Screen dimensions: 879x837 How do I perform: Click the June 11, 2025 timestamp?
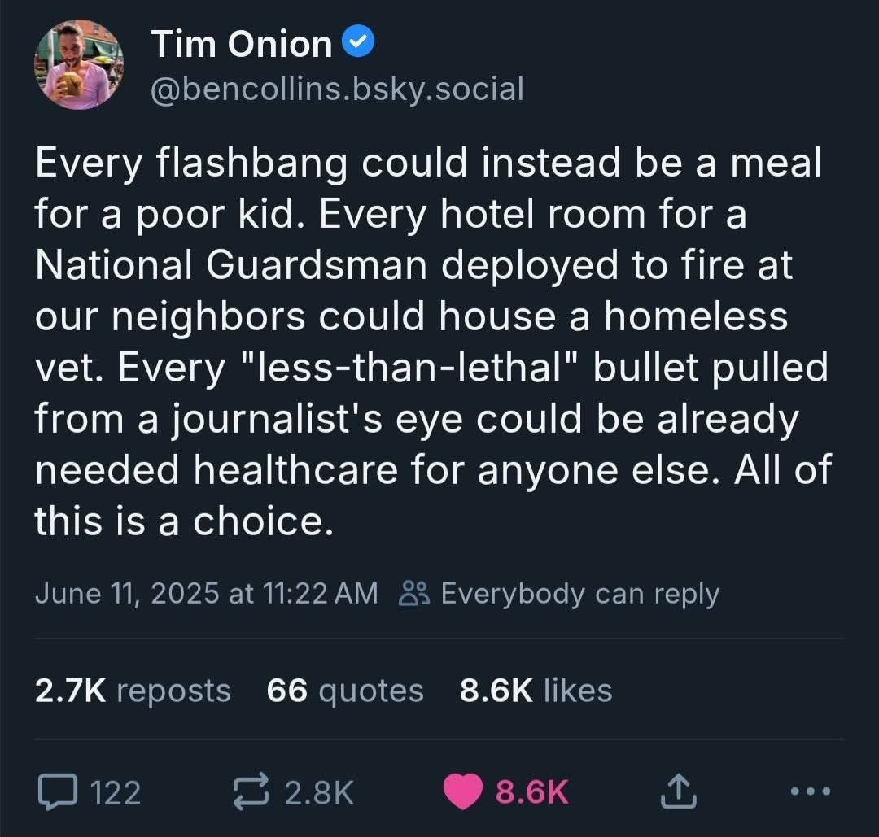pyautogui.click(x=206, y=593)
